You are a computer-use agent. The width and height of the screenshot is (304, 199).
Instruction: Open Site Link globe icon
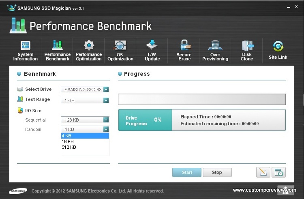click(278, 46)
